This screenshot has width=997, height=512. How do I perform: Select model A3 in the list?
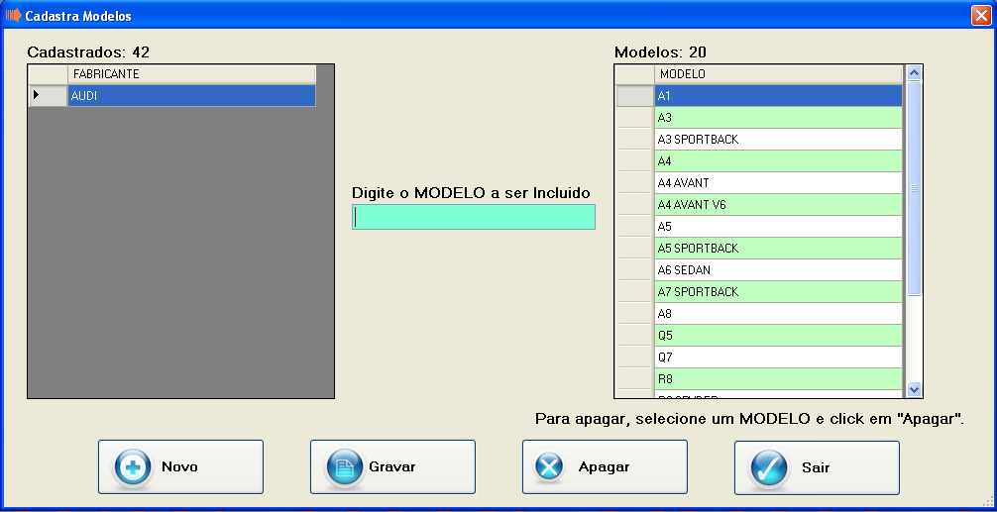(x=778, y=118)
